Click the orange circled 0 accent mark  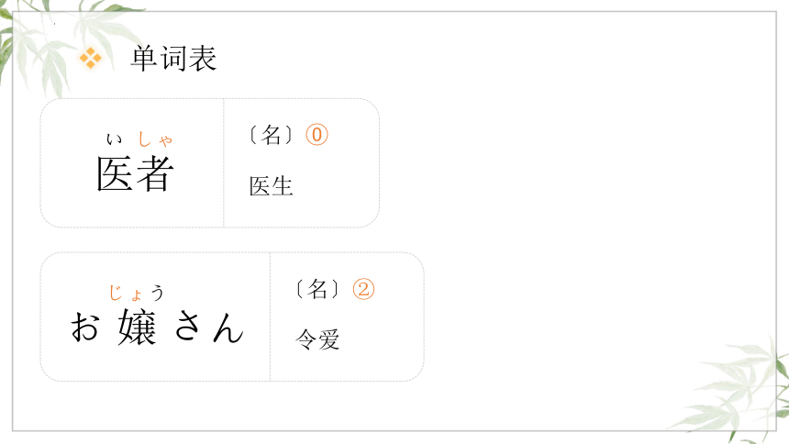[x=317, y=135]
